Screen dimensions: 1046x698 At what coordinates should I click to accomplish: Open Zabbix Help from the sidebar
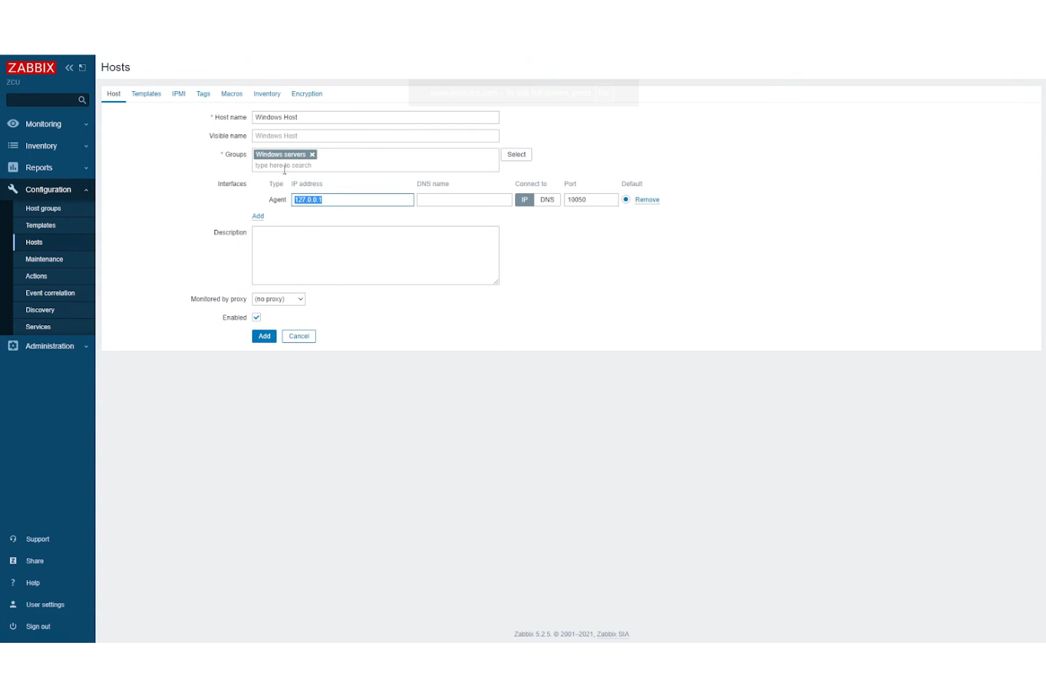(33, 582)
